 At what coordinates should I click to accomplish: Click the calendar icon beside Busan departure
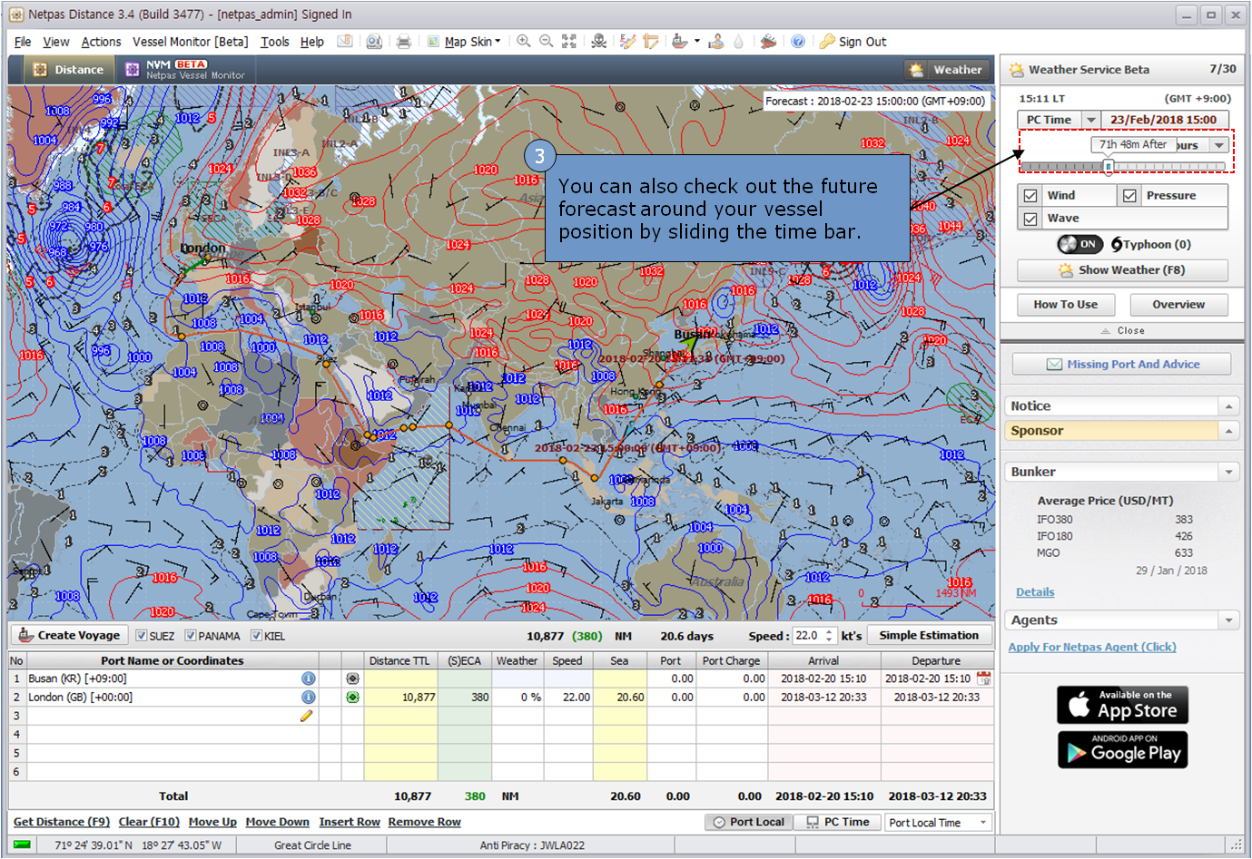tap(983, 678)
